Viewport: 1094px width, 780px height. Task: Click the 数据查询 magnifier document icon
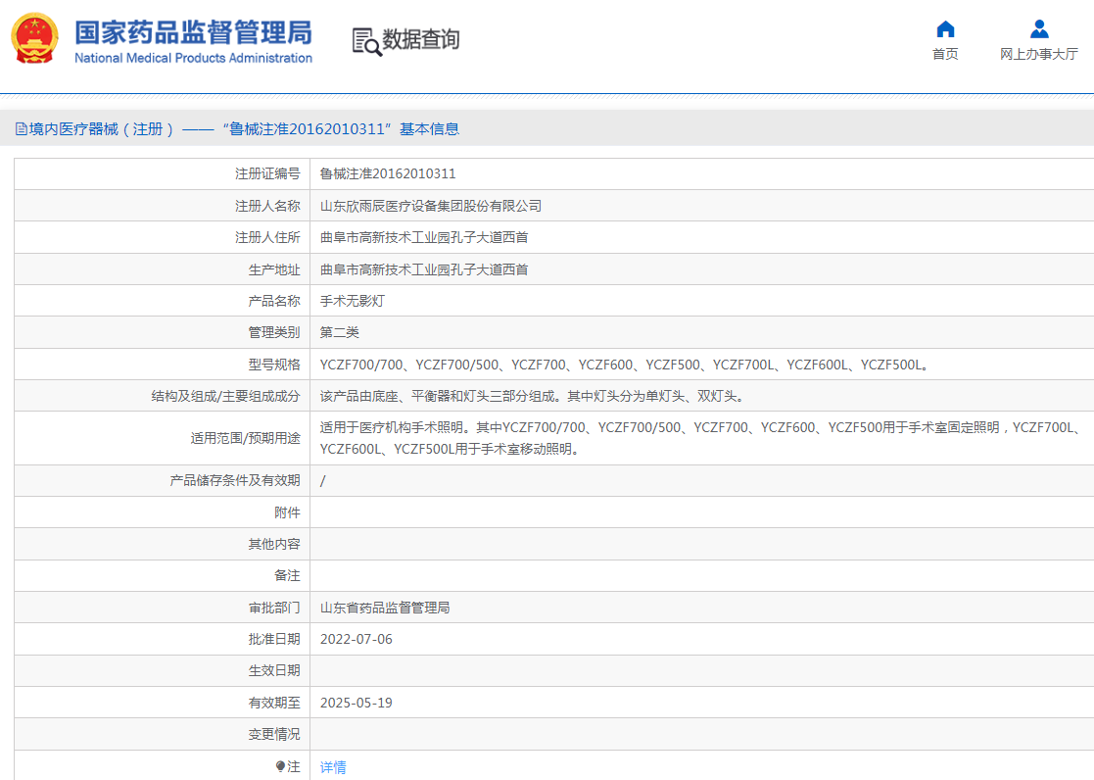tap(366, 41)
